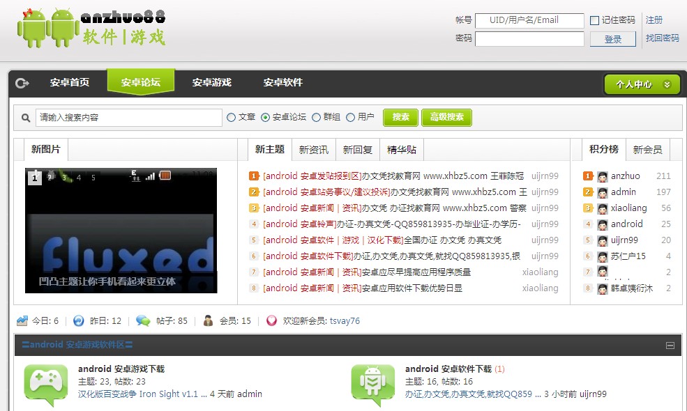Click the fluxed theme slideshow image
This screenshot has height=411, width=687.
pos(121,231)
